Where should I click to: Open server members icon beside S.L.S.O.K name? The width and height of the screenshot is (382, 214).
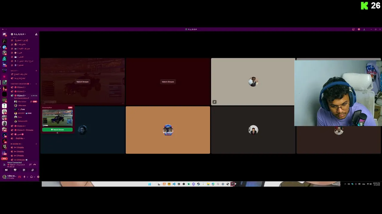[36, 34]
